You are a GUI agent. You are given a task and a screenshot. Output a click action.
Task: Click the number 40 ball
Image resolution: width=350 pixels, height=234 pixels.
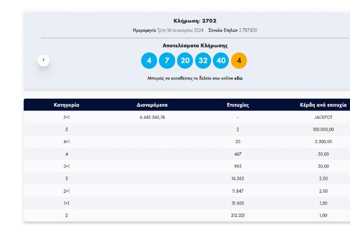(221, 60)
